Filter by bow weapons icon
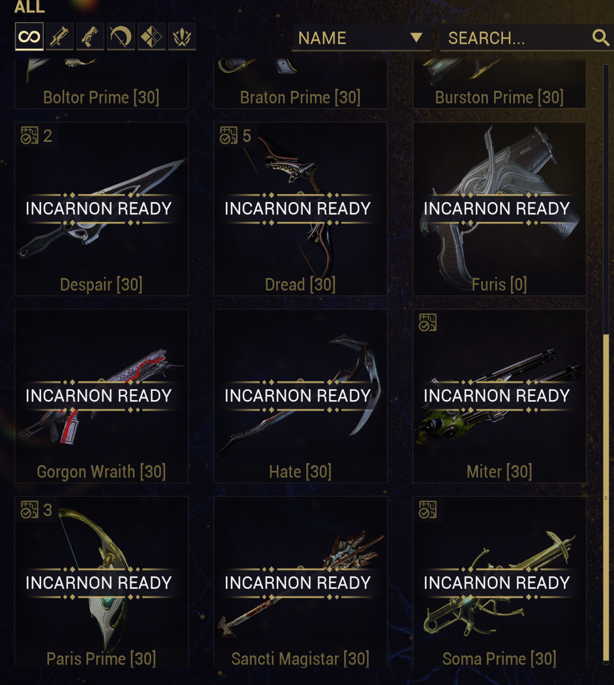This screenshot has width=614, height=685. [121, 36]
